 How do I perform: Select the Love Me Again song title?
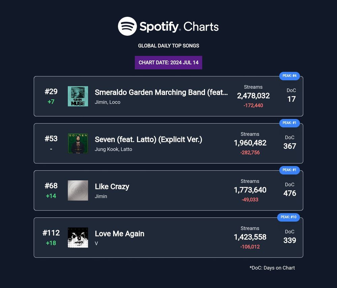(x=120, y=233)
